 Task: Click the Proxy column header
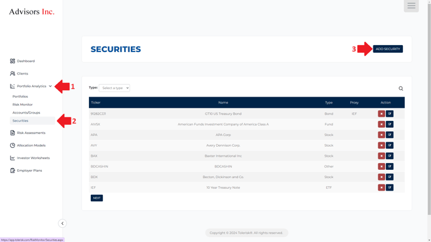coord(354,103)
